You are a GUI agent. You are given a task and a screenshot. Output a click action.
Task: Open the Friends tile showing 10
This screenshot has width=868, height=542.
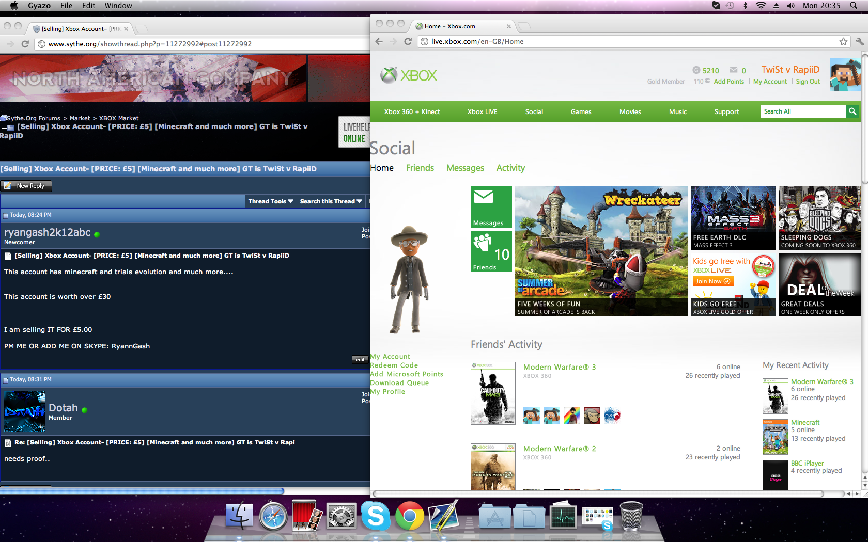[491, 251]
